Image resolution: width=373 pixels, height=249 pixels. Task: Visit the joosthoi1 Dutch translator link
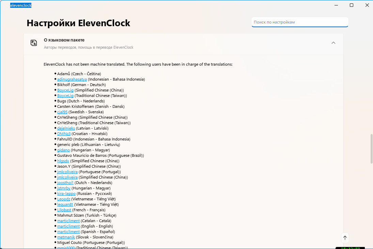pyautogui.click(x=65, y=183)
